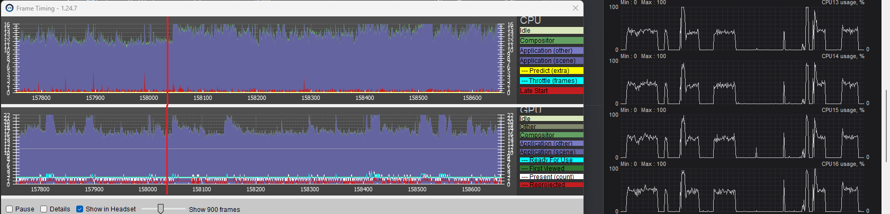Click frame 158500 on CPU graph axis
Screen dimensions: 890x214
point(418,98)
